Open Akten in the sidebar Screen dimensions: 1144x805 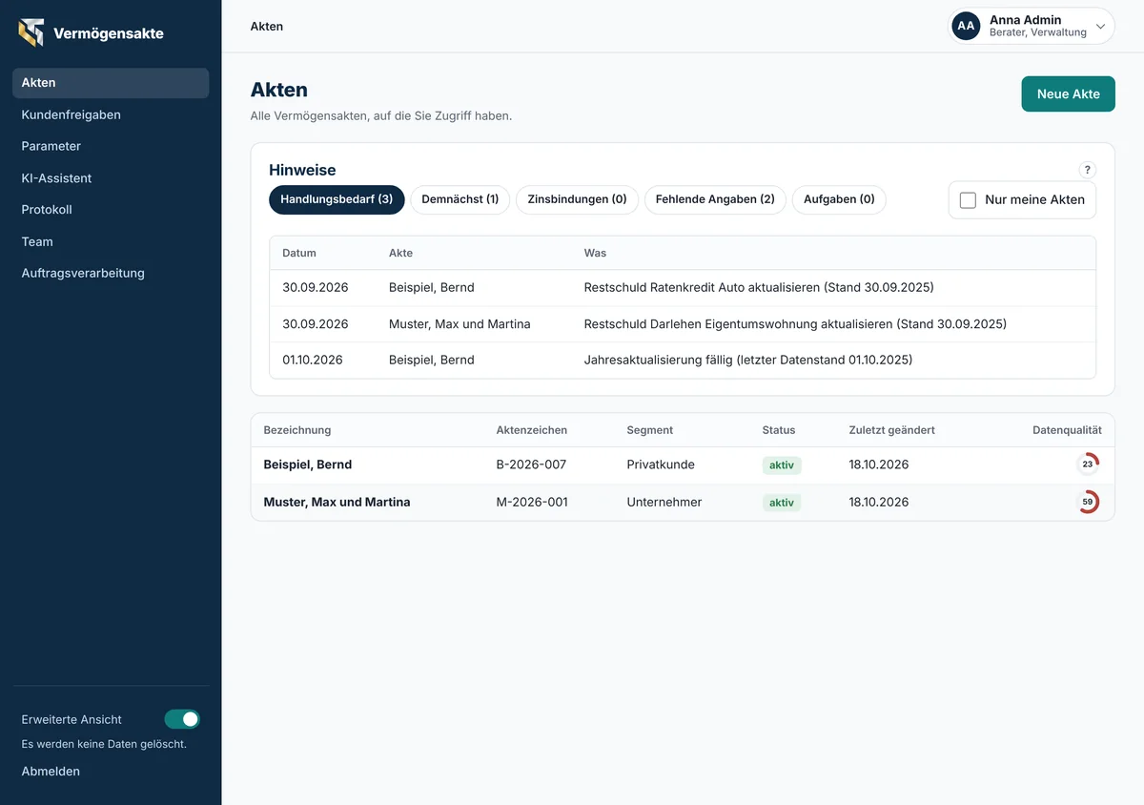click(x=111, y=83)
